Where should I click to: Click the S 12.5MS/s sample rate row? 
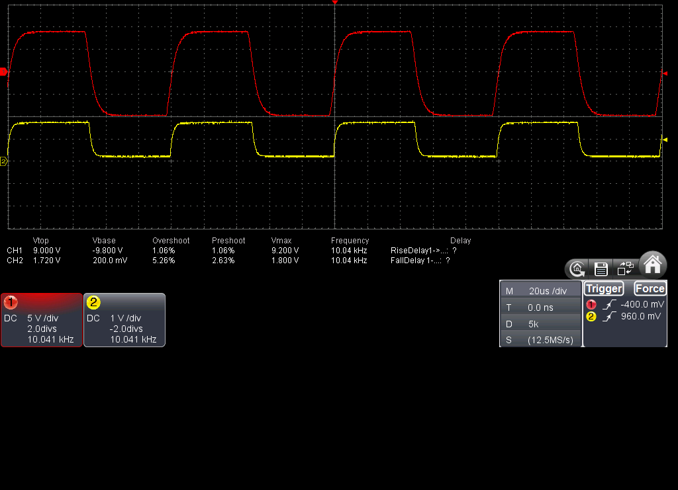pos(540,340)
